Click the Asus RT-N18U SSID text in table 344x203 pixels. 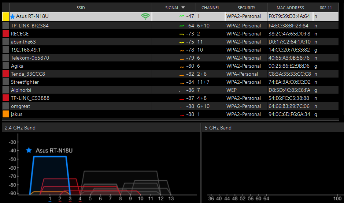pos(32,16)
